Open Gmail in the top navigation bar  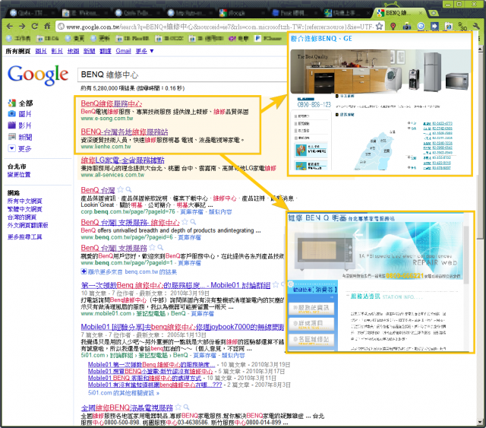pyautogui.click(x=123, y=51)
